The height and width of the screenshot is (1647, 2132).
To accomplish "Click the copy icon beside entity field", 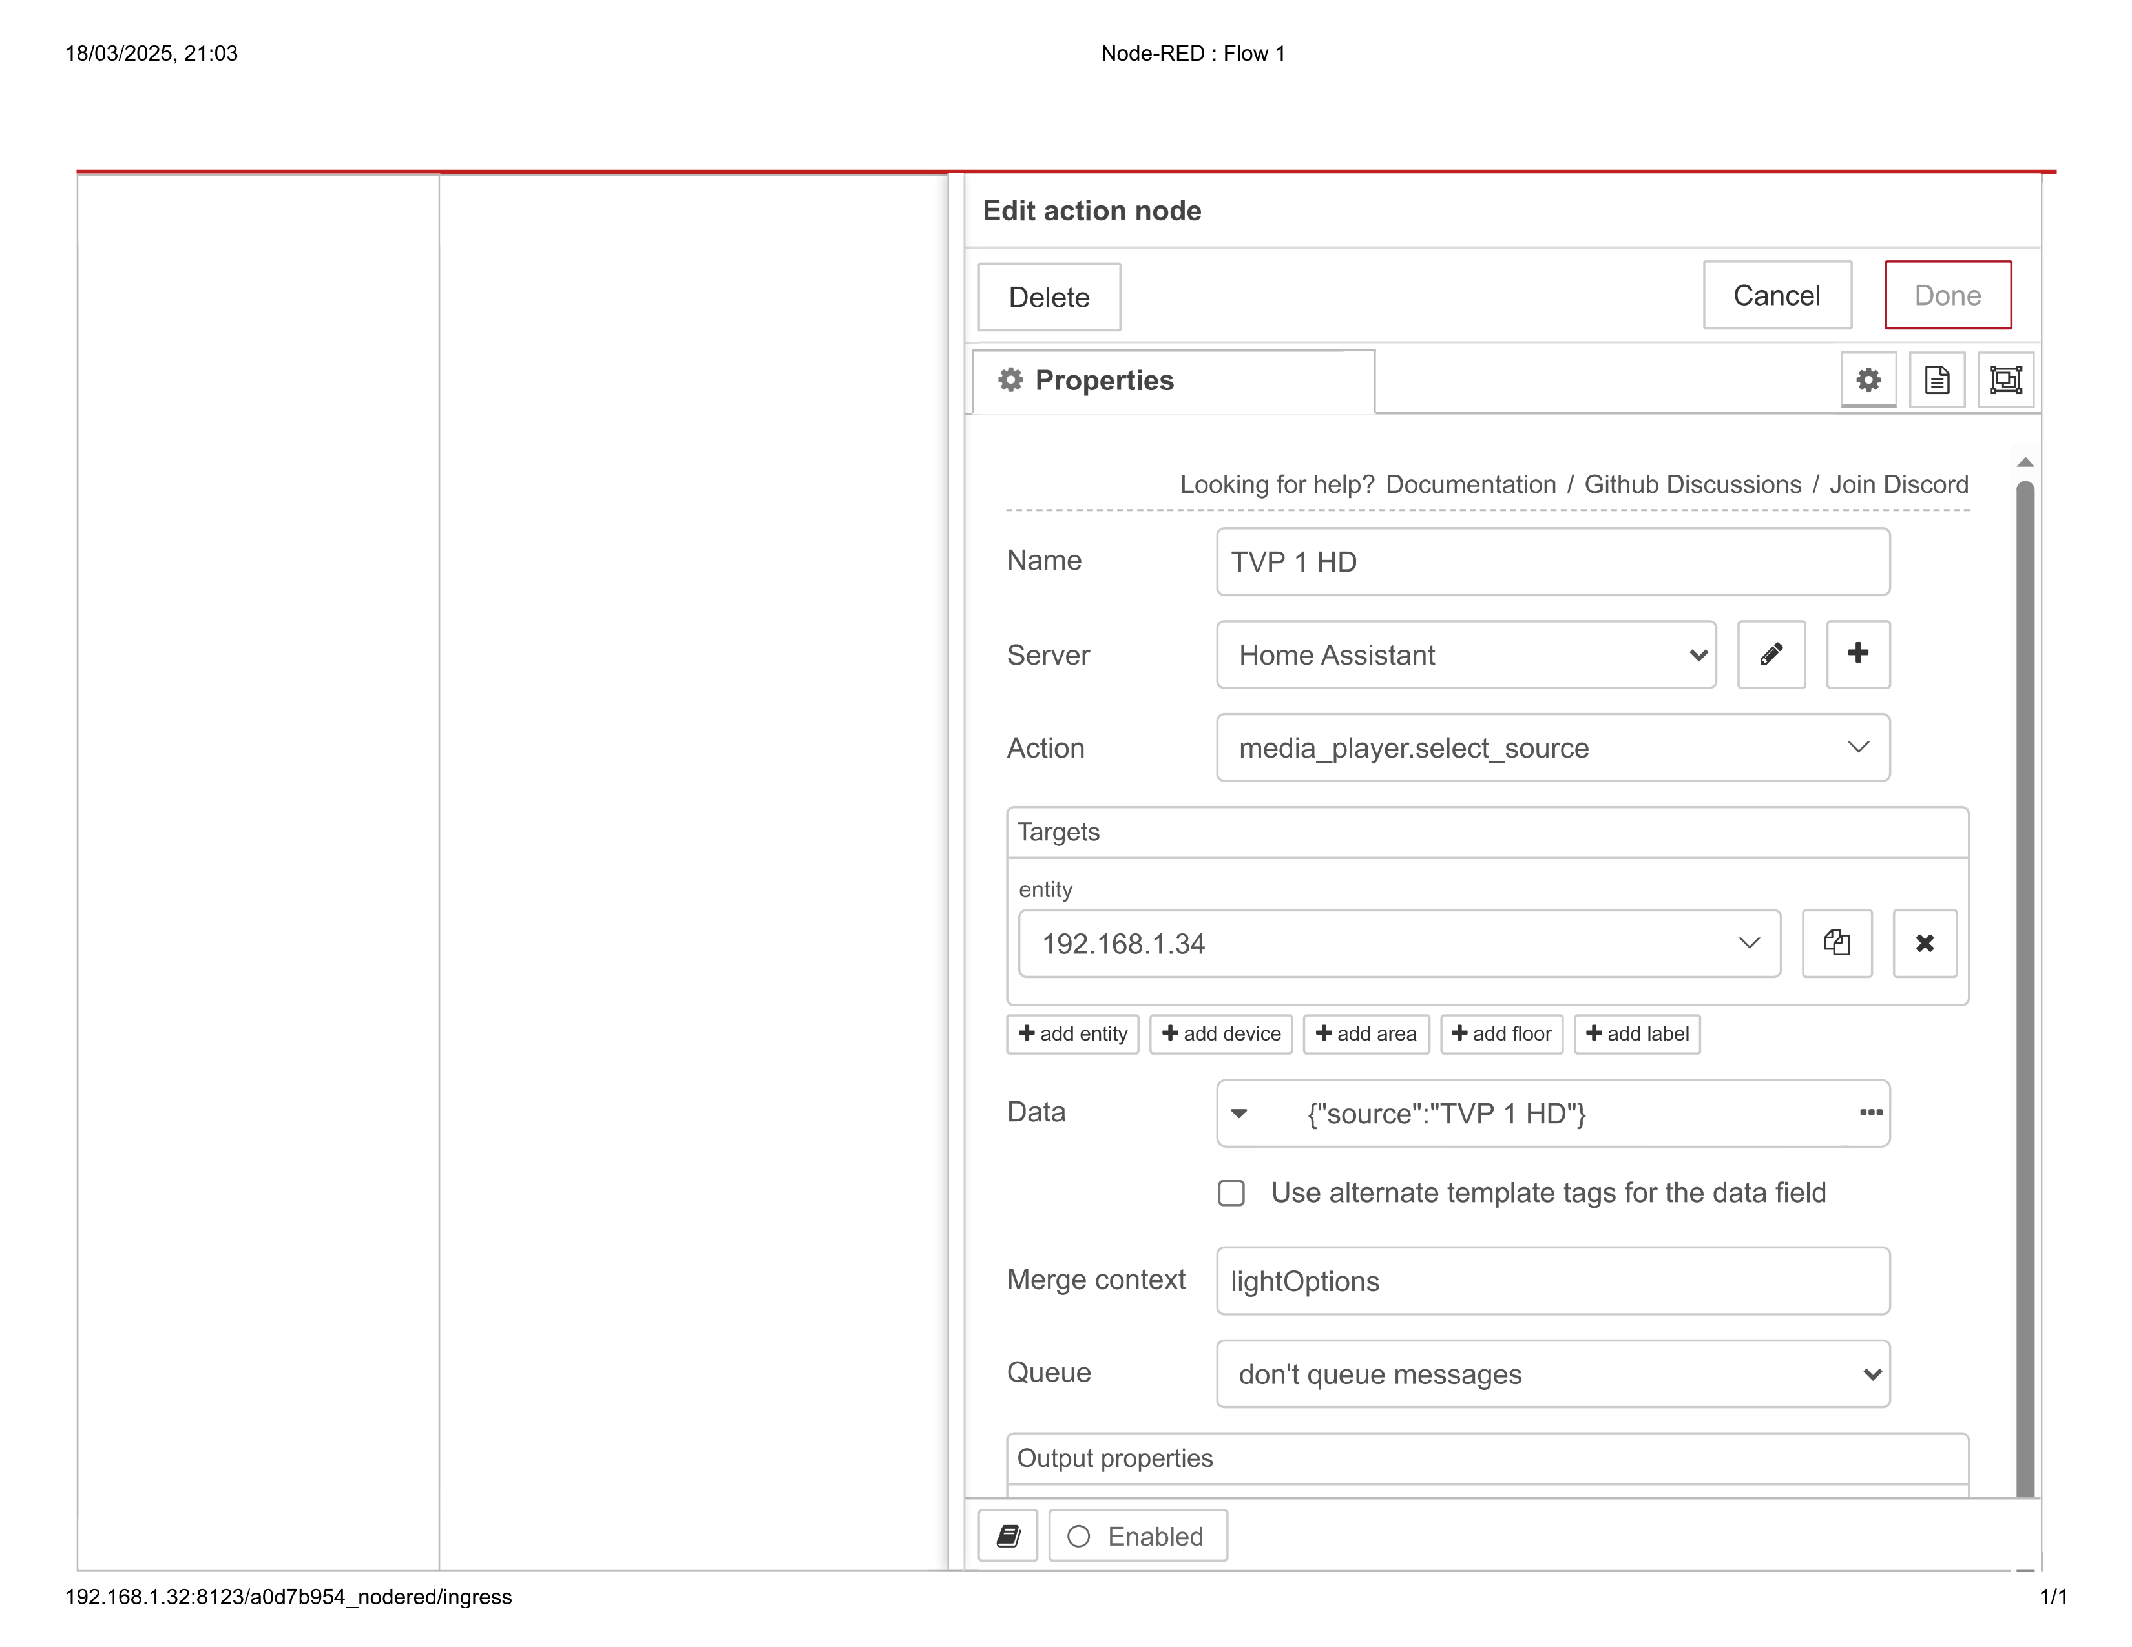I will coord(1836,942).
